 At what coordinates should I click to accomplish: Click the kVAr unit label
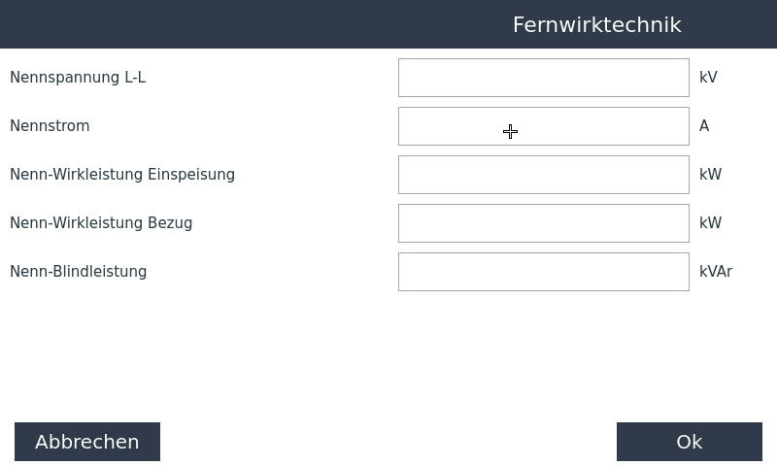[716, 272]
